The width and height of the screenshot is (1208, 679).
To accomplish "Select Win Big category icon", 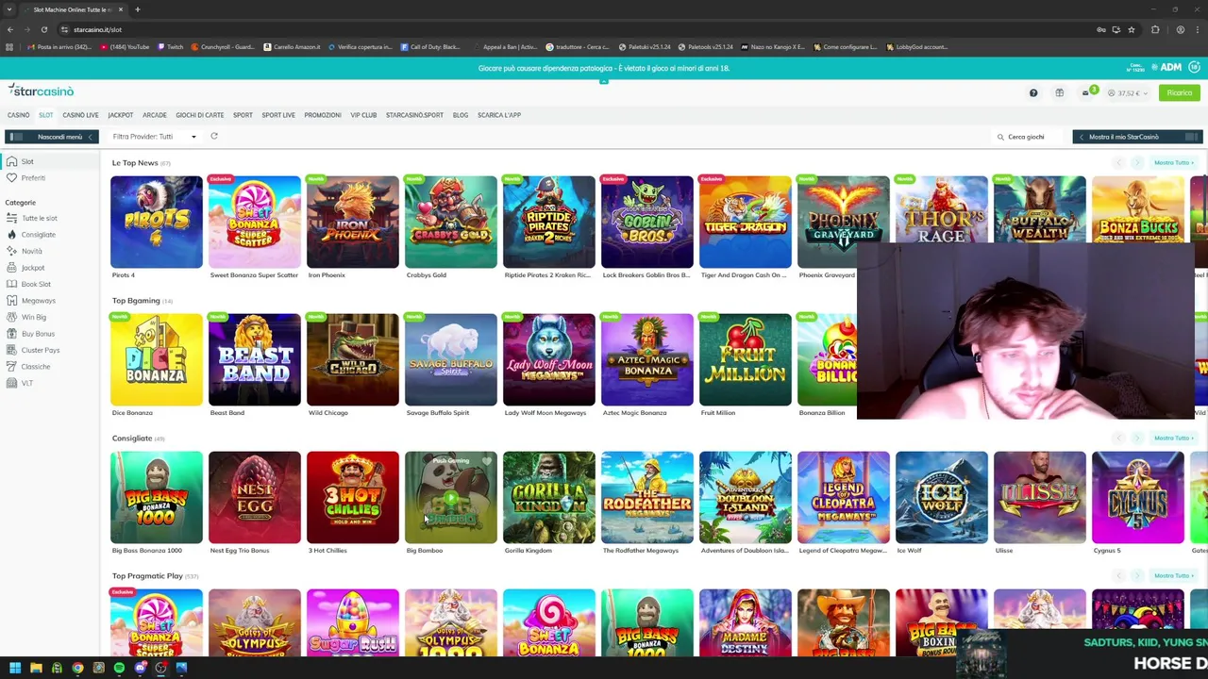I will click(11, 317).
